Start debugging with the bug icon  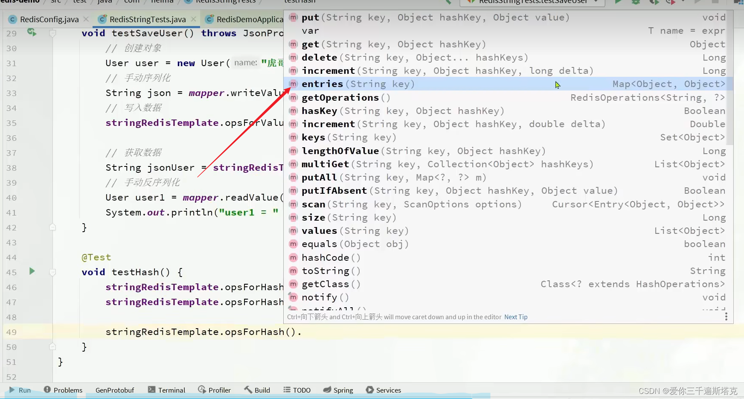click(x=636, y=2)
